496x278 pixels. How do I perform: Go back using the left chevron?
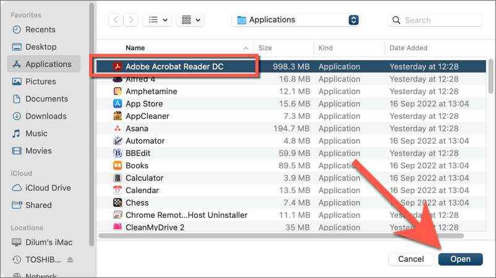click(x=116, y=20)
